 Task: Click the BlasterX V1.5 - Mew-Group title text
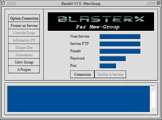pyautogui.click(x=81, y=4)
